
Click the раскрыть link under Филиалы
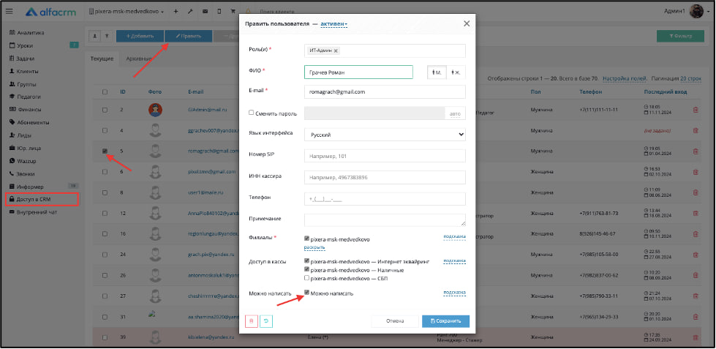coord(314,247)
